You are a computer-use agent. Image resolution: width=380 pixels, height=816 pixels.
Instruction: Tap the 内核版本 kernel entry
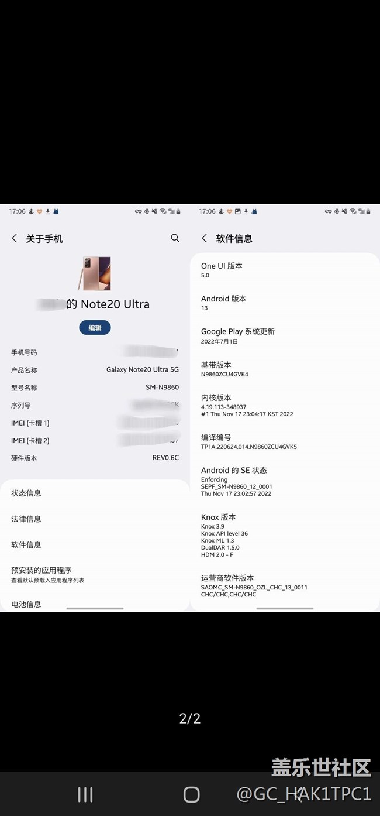285,405
